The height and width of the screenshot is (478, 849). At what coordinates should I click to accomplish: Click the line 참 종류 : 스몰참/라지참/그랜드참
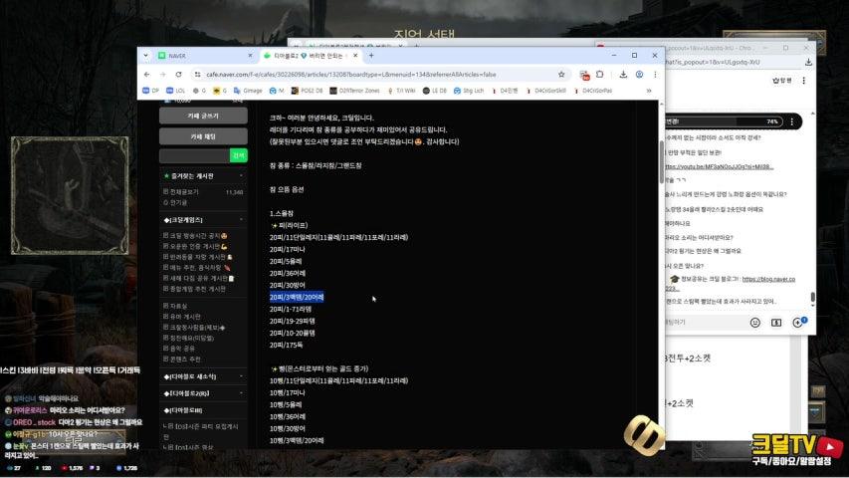pos(316,166)
